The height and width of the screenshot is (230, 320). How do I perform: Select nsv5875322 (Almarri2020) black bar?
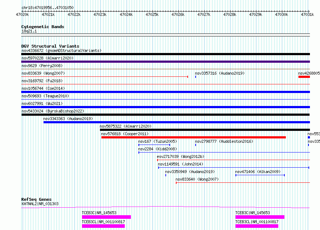205,130
